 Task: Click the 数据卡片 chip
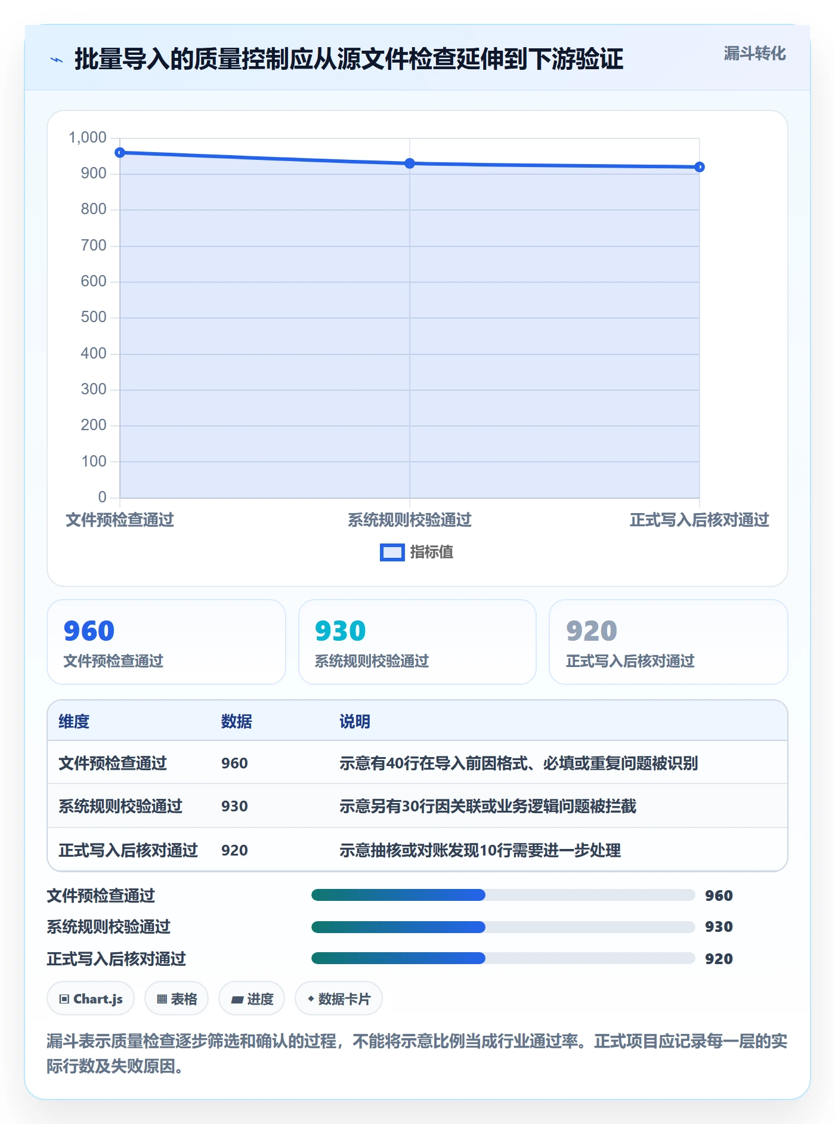click(x=339, y=998)
